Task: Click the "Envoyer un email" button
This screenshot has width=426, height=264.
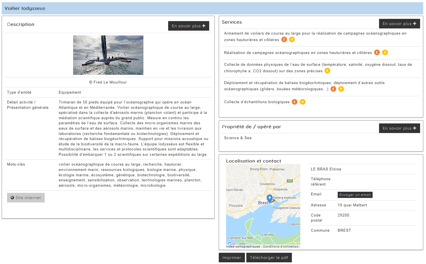Action: pos(355,195)
